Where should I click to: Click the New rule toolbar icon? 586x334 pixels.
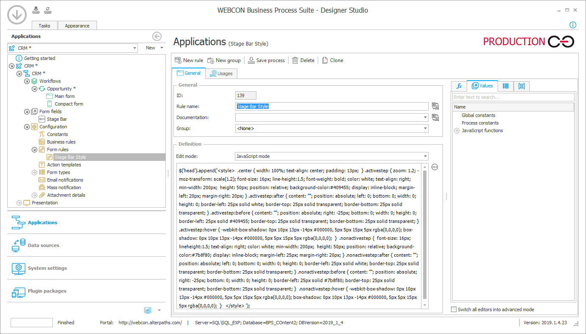(x=178, y=60)
